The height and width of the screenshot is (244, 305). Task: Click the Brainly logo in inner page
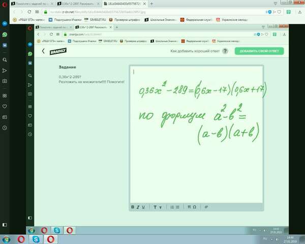click(x=58, y=51)
